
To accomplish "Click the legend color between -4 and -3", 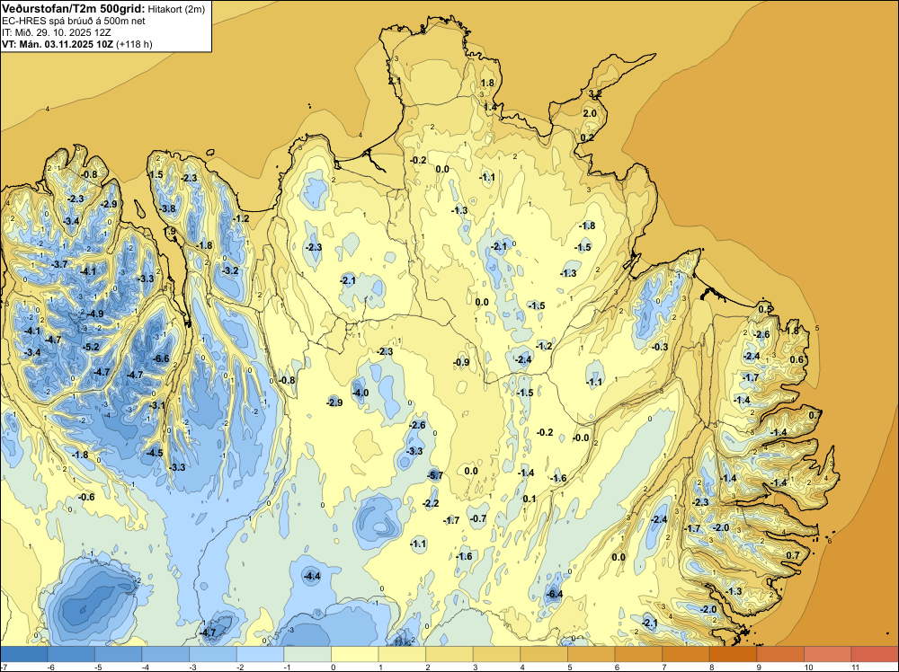I will tap(165, 654).
